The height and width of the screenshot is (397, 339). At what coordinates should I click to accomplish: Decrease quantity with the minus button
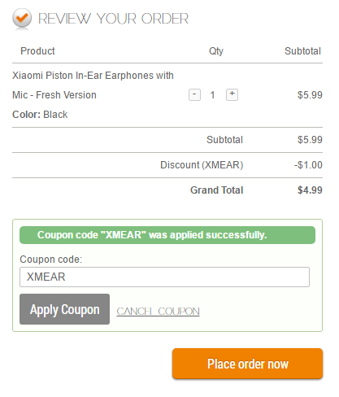[194, 95]
